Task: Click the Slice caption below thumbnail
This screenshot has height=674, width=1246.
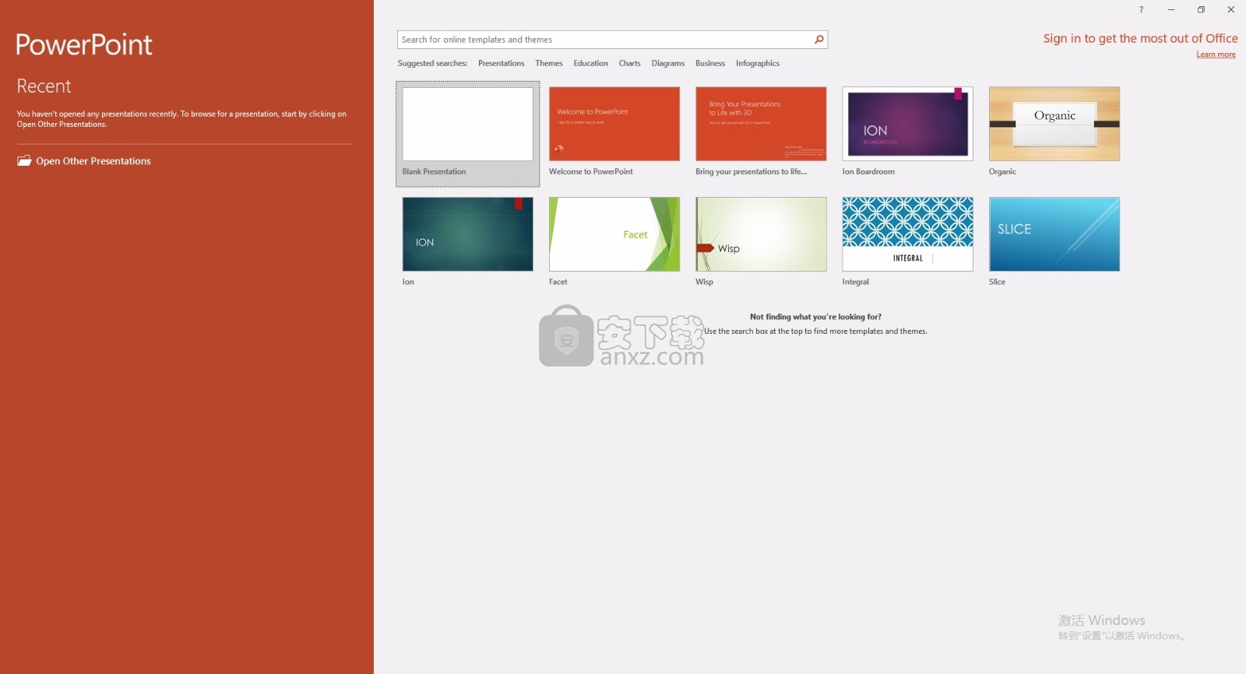Action: click(997, 282)
